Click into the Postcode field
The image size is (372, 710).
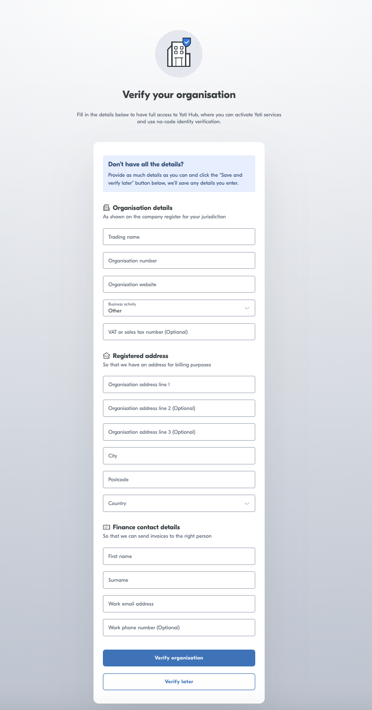(179, 479)
